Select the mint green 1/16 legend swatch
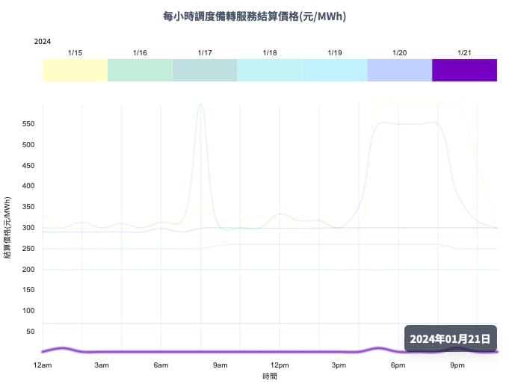515x384 pixels. [140, 69]
